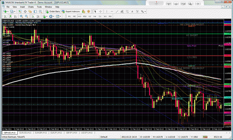The height and width of the screenshot is (140, 233).
Task: Select the Text 'A' tool
Action: [x=132, y=12]
